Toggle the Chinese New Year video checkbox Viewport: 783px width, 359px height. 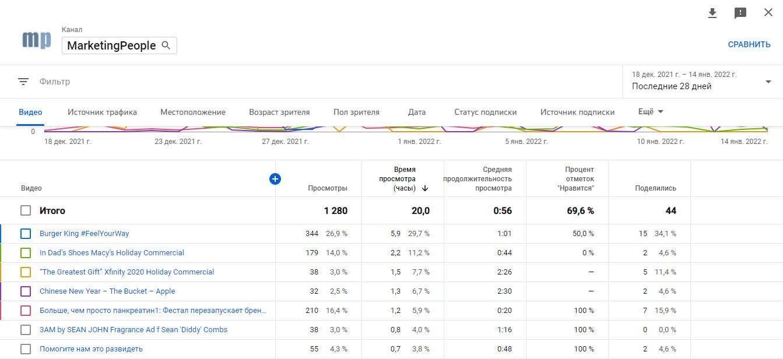pyautogui.click(x=26, y=291)
